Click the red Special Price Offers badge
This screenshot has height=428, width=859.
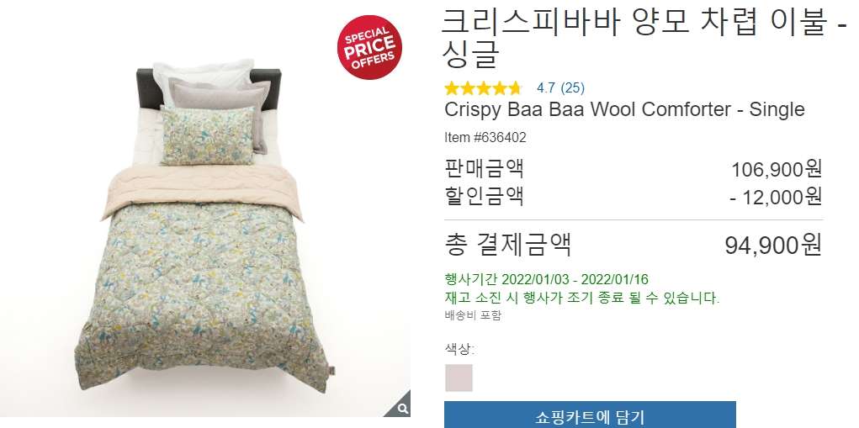(x=370, y=47)
